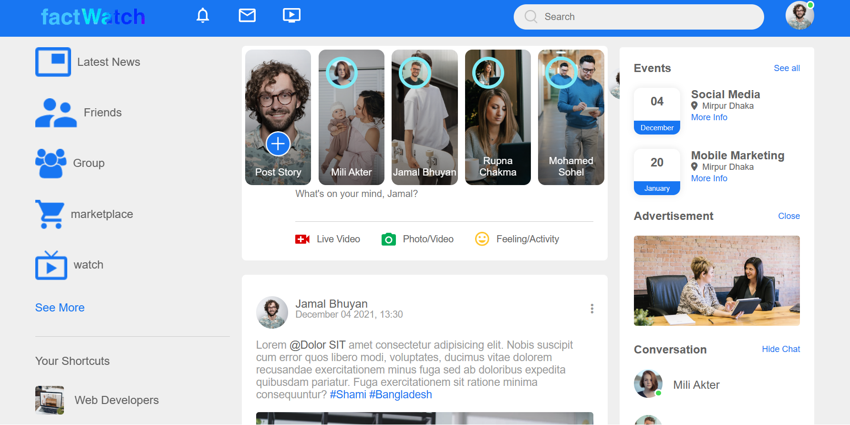Open the profile avatar in top bar
The width and height of the screenshot is (850, 425).
[800, 16]
